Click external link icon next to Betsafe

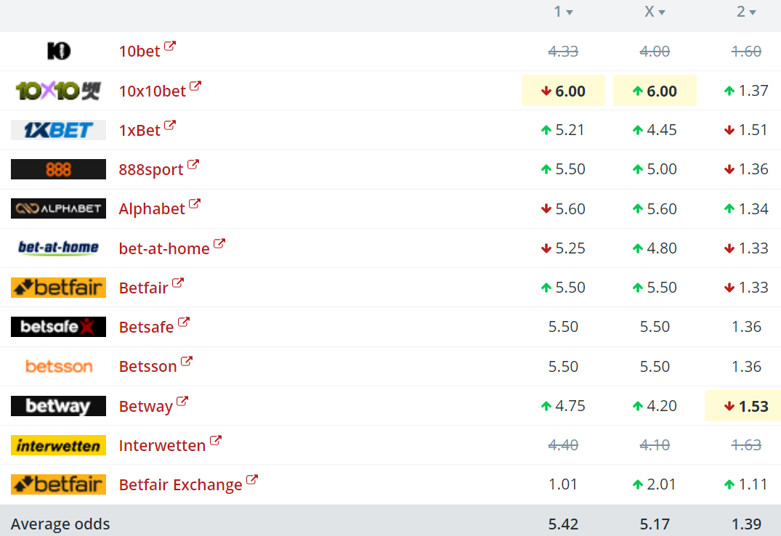coord(184,322)
